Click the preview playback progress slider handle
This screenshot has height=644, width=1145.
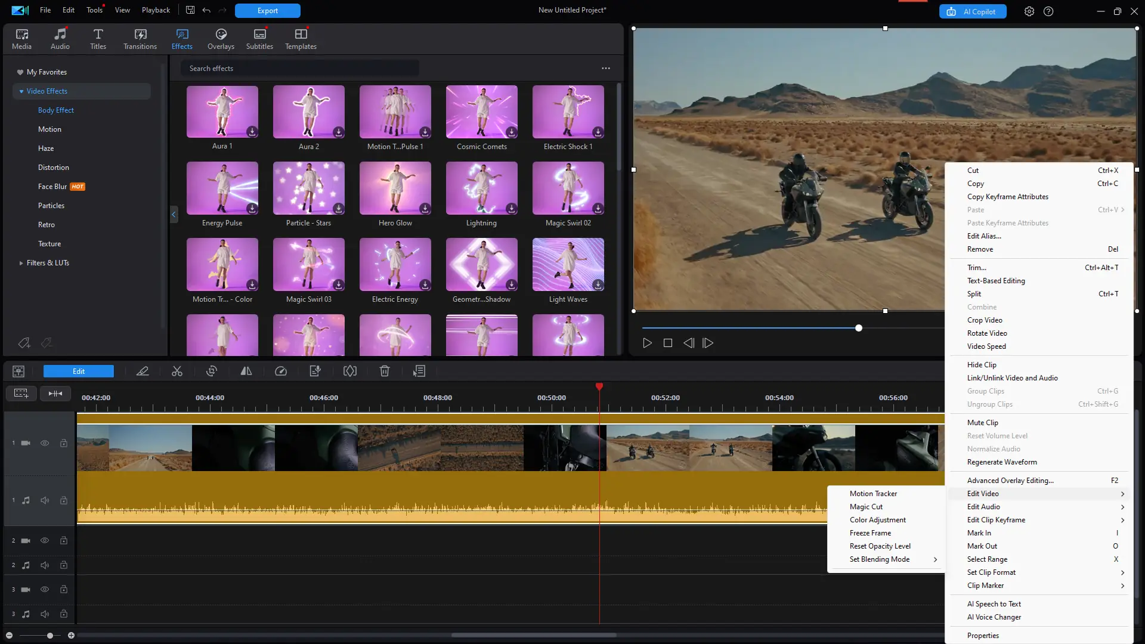click(859, 328)
